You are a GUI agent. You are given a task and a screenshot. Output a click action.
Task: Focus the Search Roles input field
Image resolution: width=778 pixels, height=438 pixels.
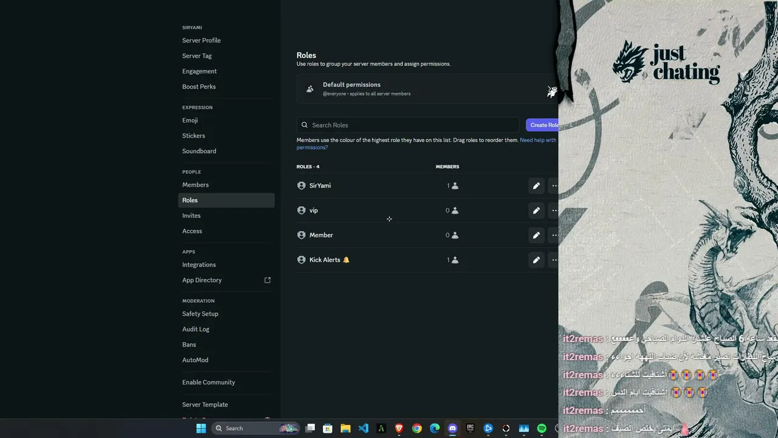tap(408, 125)
